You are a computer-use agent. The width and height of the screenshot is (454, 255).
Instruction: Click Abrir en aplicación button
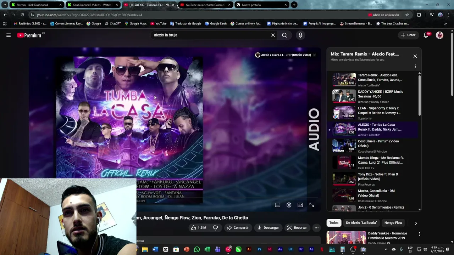click(383, 15)
